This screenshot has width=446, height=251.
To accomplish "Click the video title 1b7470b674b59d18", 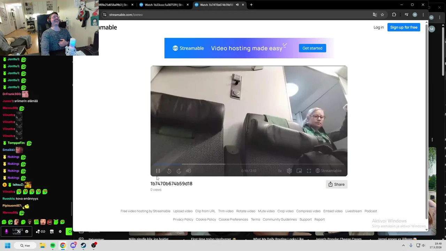I will pos(171,184).
